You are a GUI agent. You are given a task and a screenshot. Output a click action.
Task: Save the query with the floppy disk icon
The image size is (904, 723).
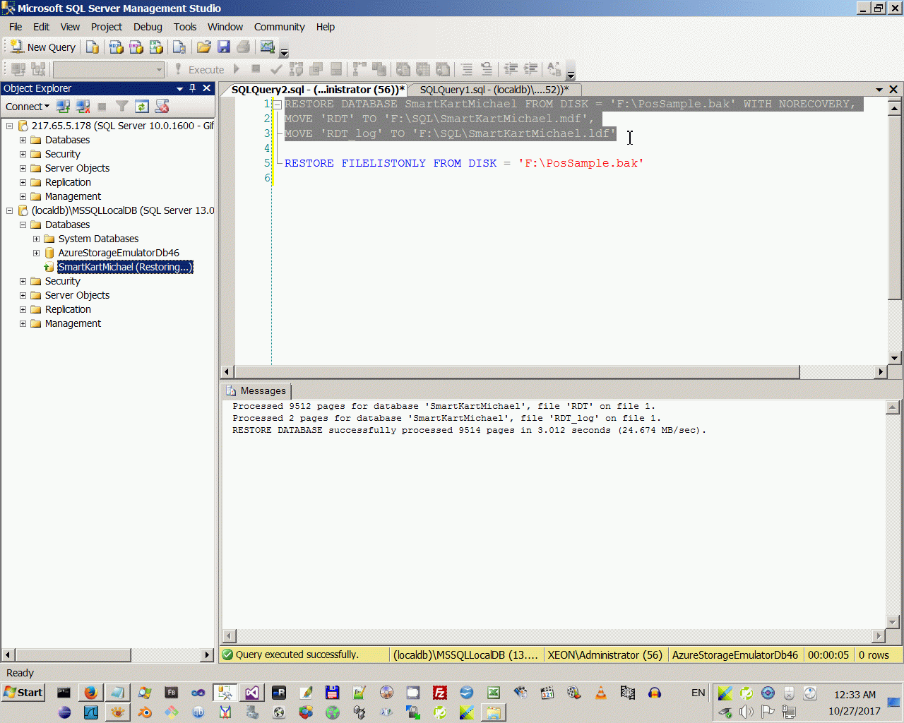pos(224,47)
